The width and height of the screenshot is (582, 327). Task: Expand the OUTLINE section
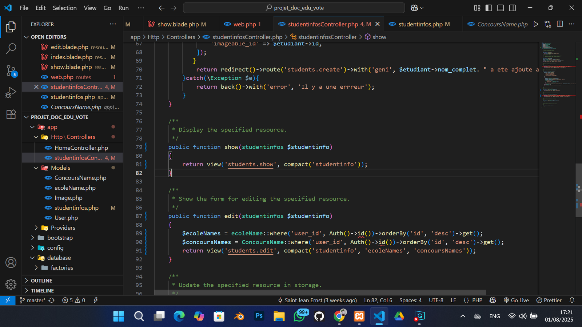[41, 280]
